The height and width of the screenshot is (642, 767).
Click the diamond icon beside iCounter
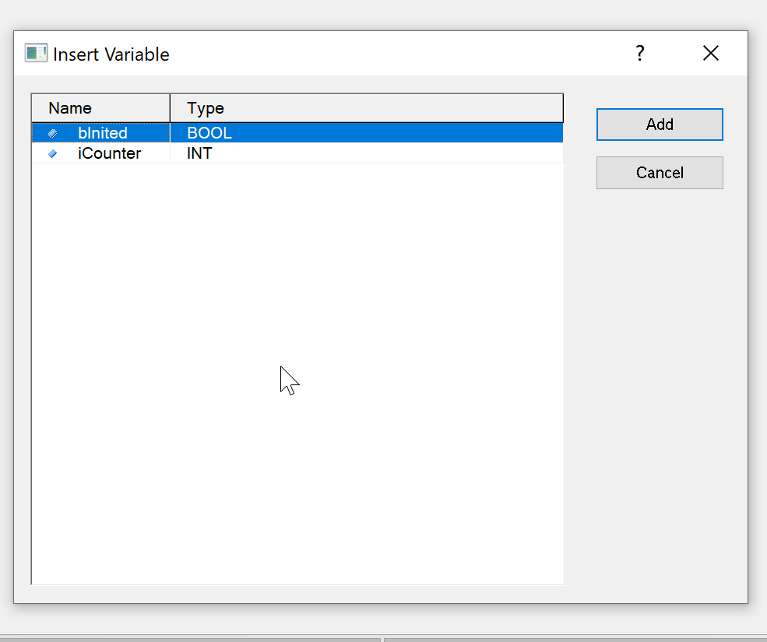point(53,153)
